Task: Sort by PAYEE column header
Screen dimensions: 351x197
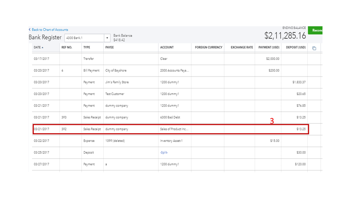Action: click(110, 47)
